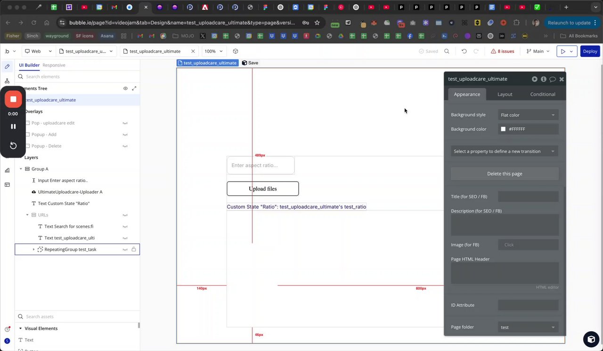Click the white background color swatch
Image resolution: width=603 pixels, height=351 pixels.
pos(503,129)
